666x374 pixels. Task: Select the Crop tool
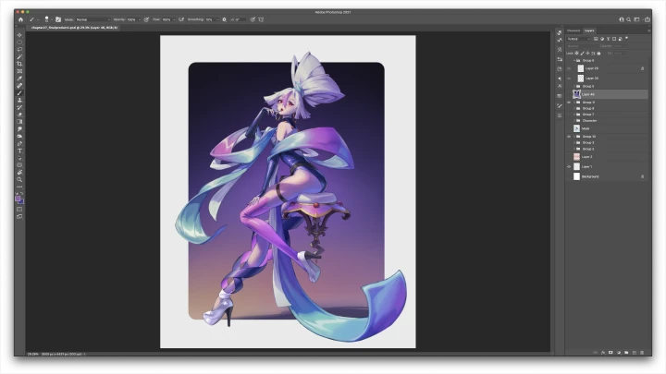[x=19, y=64]
